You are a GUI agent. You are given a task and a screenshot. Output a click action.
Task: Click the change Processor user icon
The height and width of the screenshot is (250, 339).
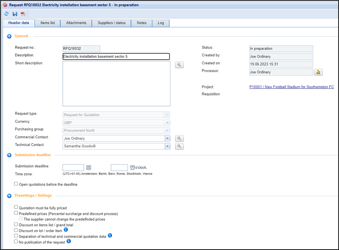[x=318, y=72]
